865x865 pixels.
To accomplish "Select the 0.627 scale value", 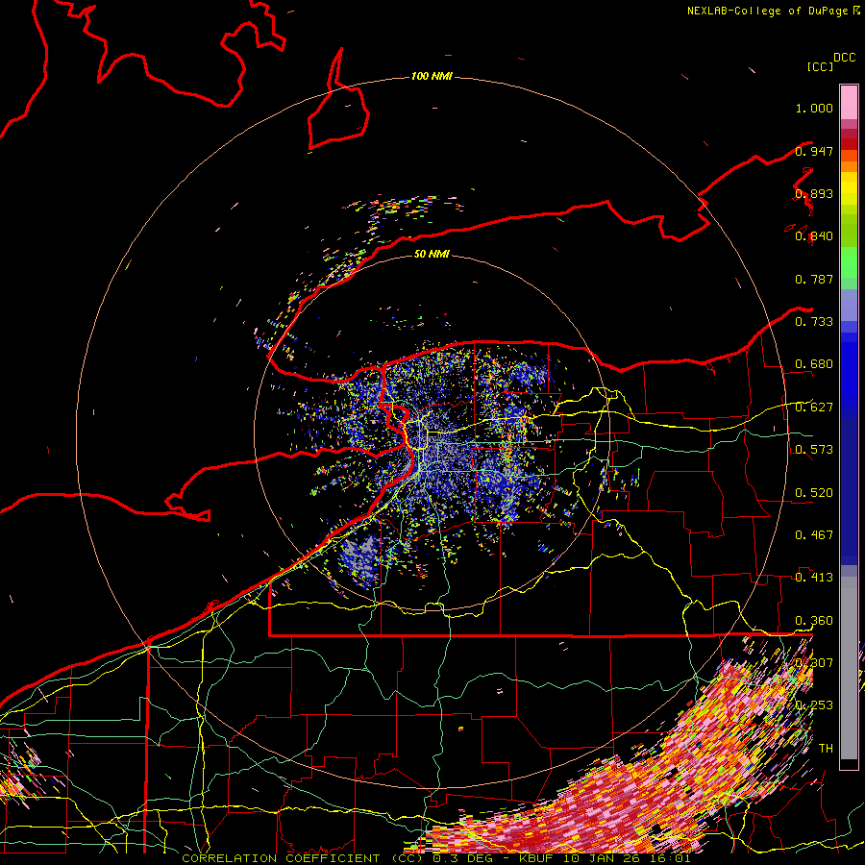I will (814, 408).
